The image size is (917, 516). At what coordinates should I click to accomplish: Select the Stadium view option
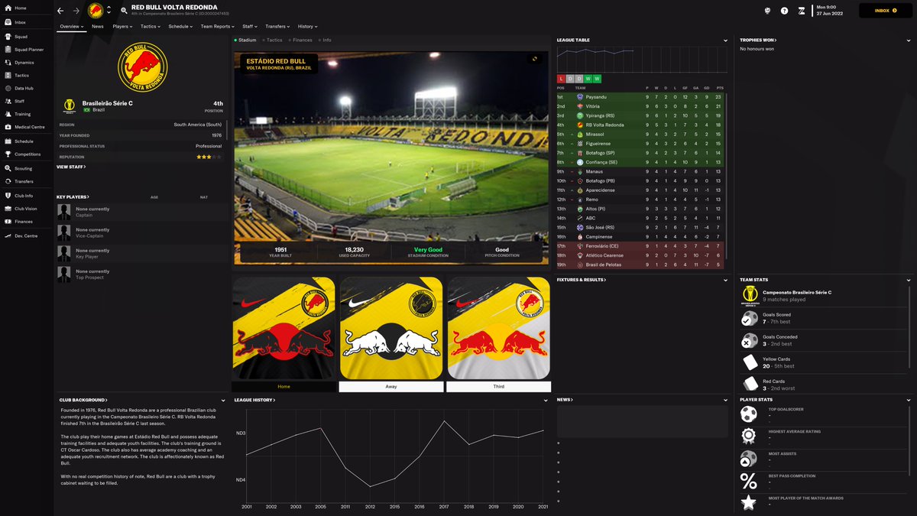click(245, 40)
